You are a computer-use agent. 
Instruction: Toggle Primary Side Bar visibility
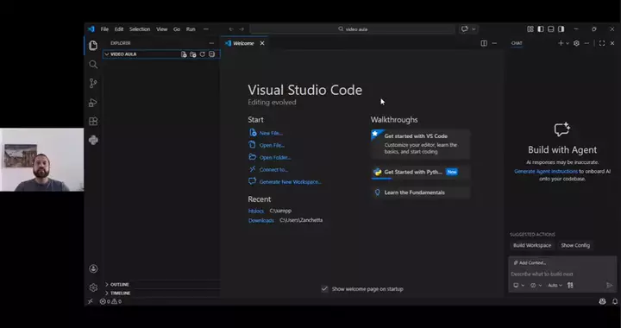click(x=541, y=29)
